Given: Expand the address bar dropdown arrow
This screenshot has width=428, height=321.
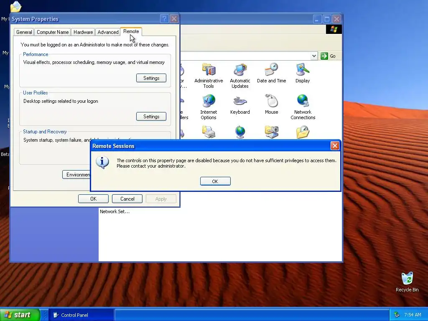Looking at the screenshot, I should [314, 56].
